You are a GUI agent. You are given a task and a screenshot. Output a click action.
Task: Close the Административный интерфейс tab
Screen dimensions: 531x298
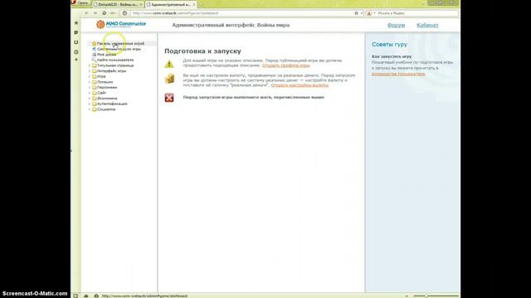(194, 4)
